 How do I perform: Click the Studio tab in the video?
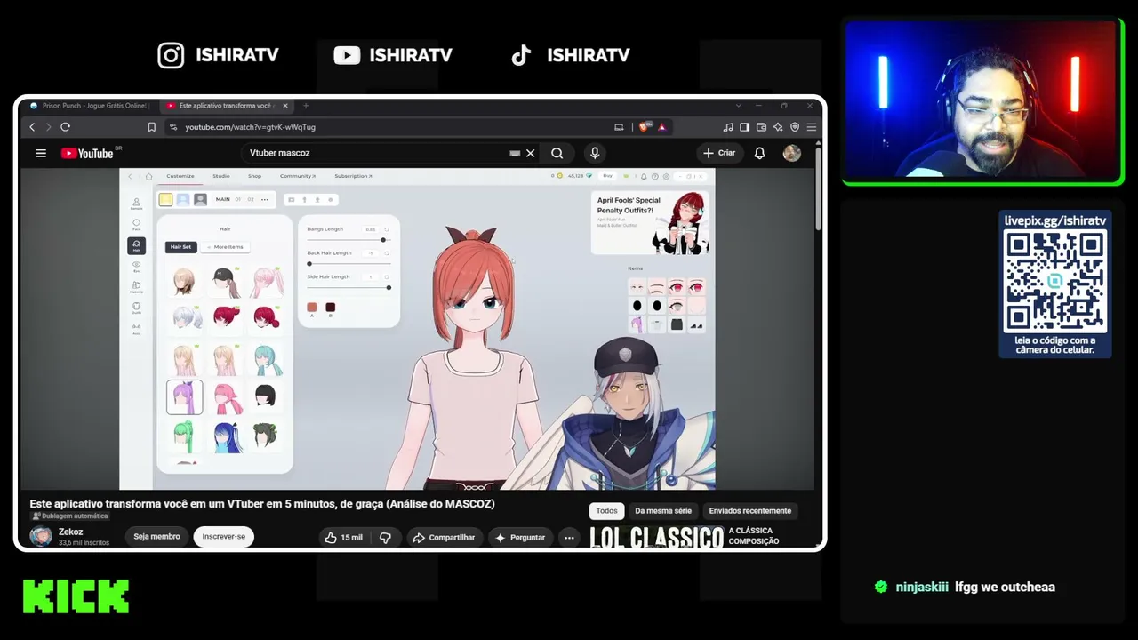click(220, 176)
